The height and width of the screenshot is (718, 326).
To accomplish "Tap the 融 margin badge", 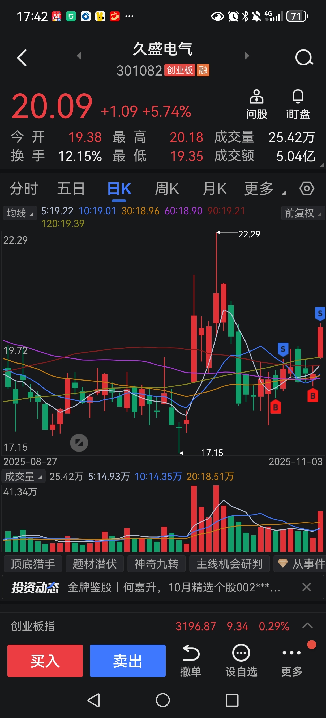I will click(203, 70).
